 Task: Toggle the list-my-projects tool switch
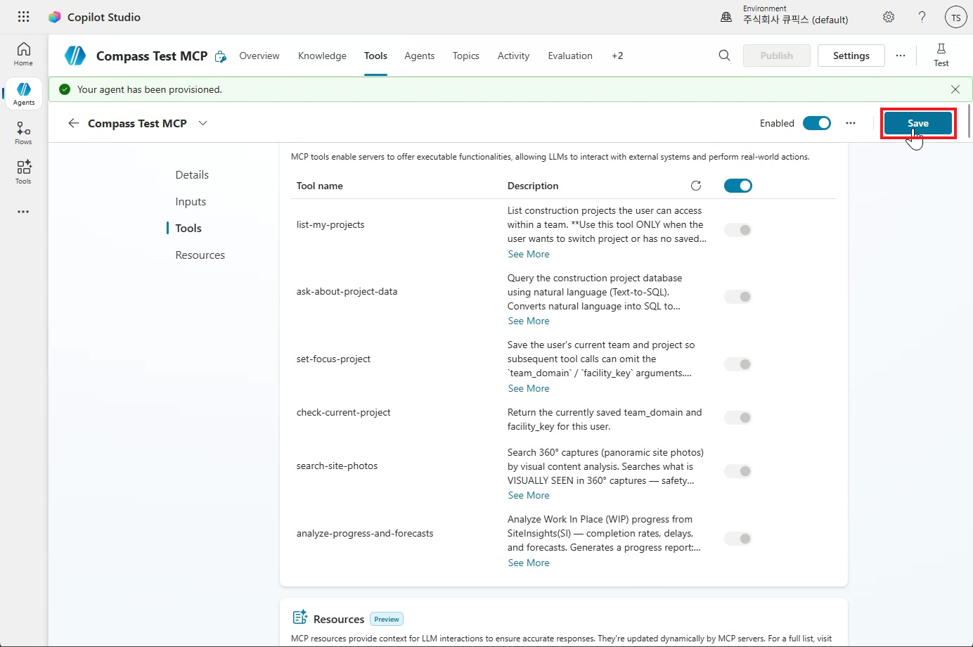(738, 230)
